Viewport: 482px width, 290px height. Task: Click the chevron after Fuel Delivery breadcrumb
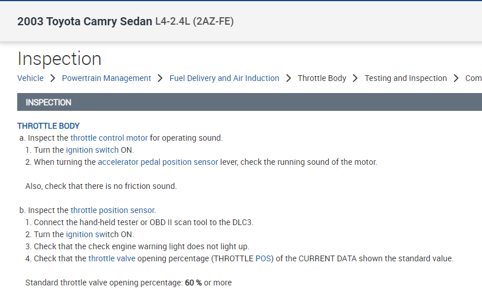tap(289, 78)
